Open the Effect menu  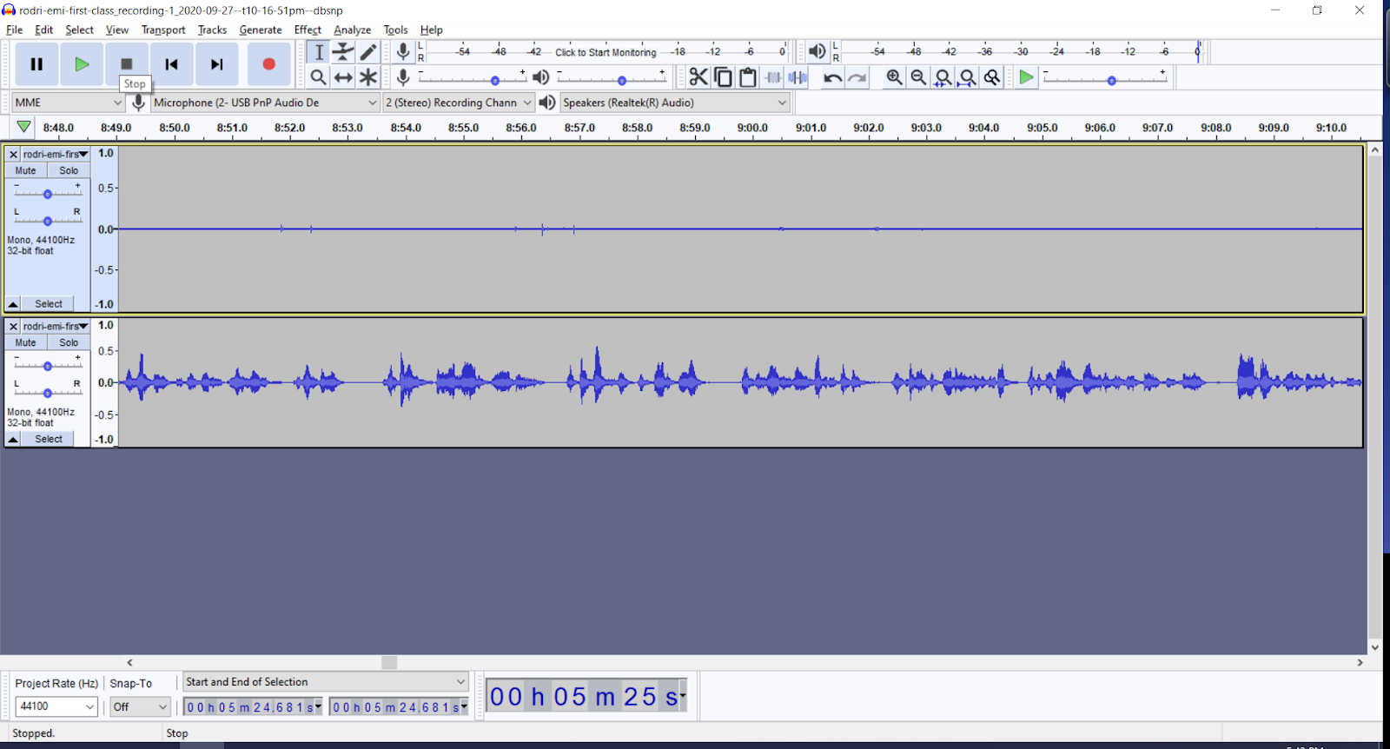(x=308, y=30)
